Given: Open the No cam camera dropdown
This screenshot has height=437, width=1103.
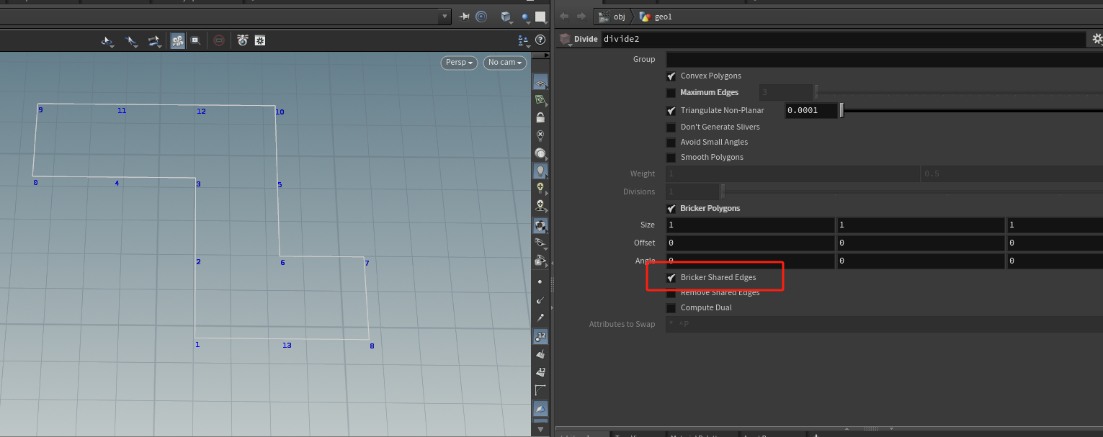Looking at the screenshot, I should [x=504, y=63].
